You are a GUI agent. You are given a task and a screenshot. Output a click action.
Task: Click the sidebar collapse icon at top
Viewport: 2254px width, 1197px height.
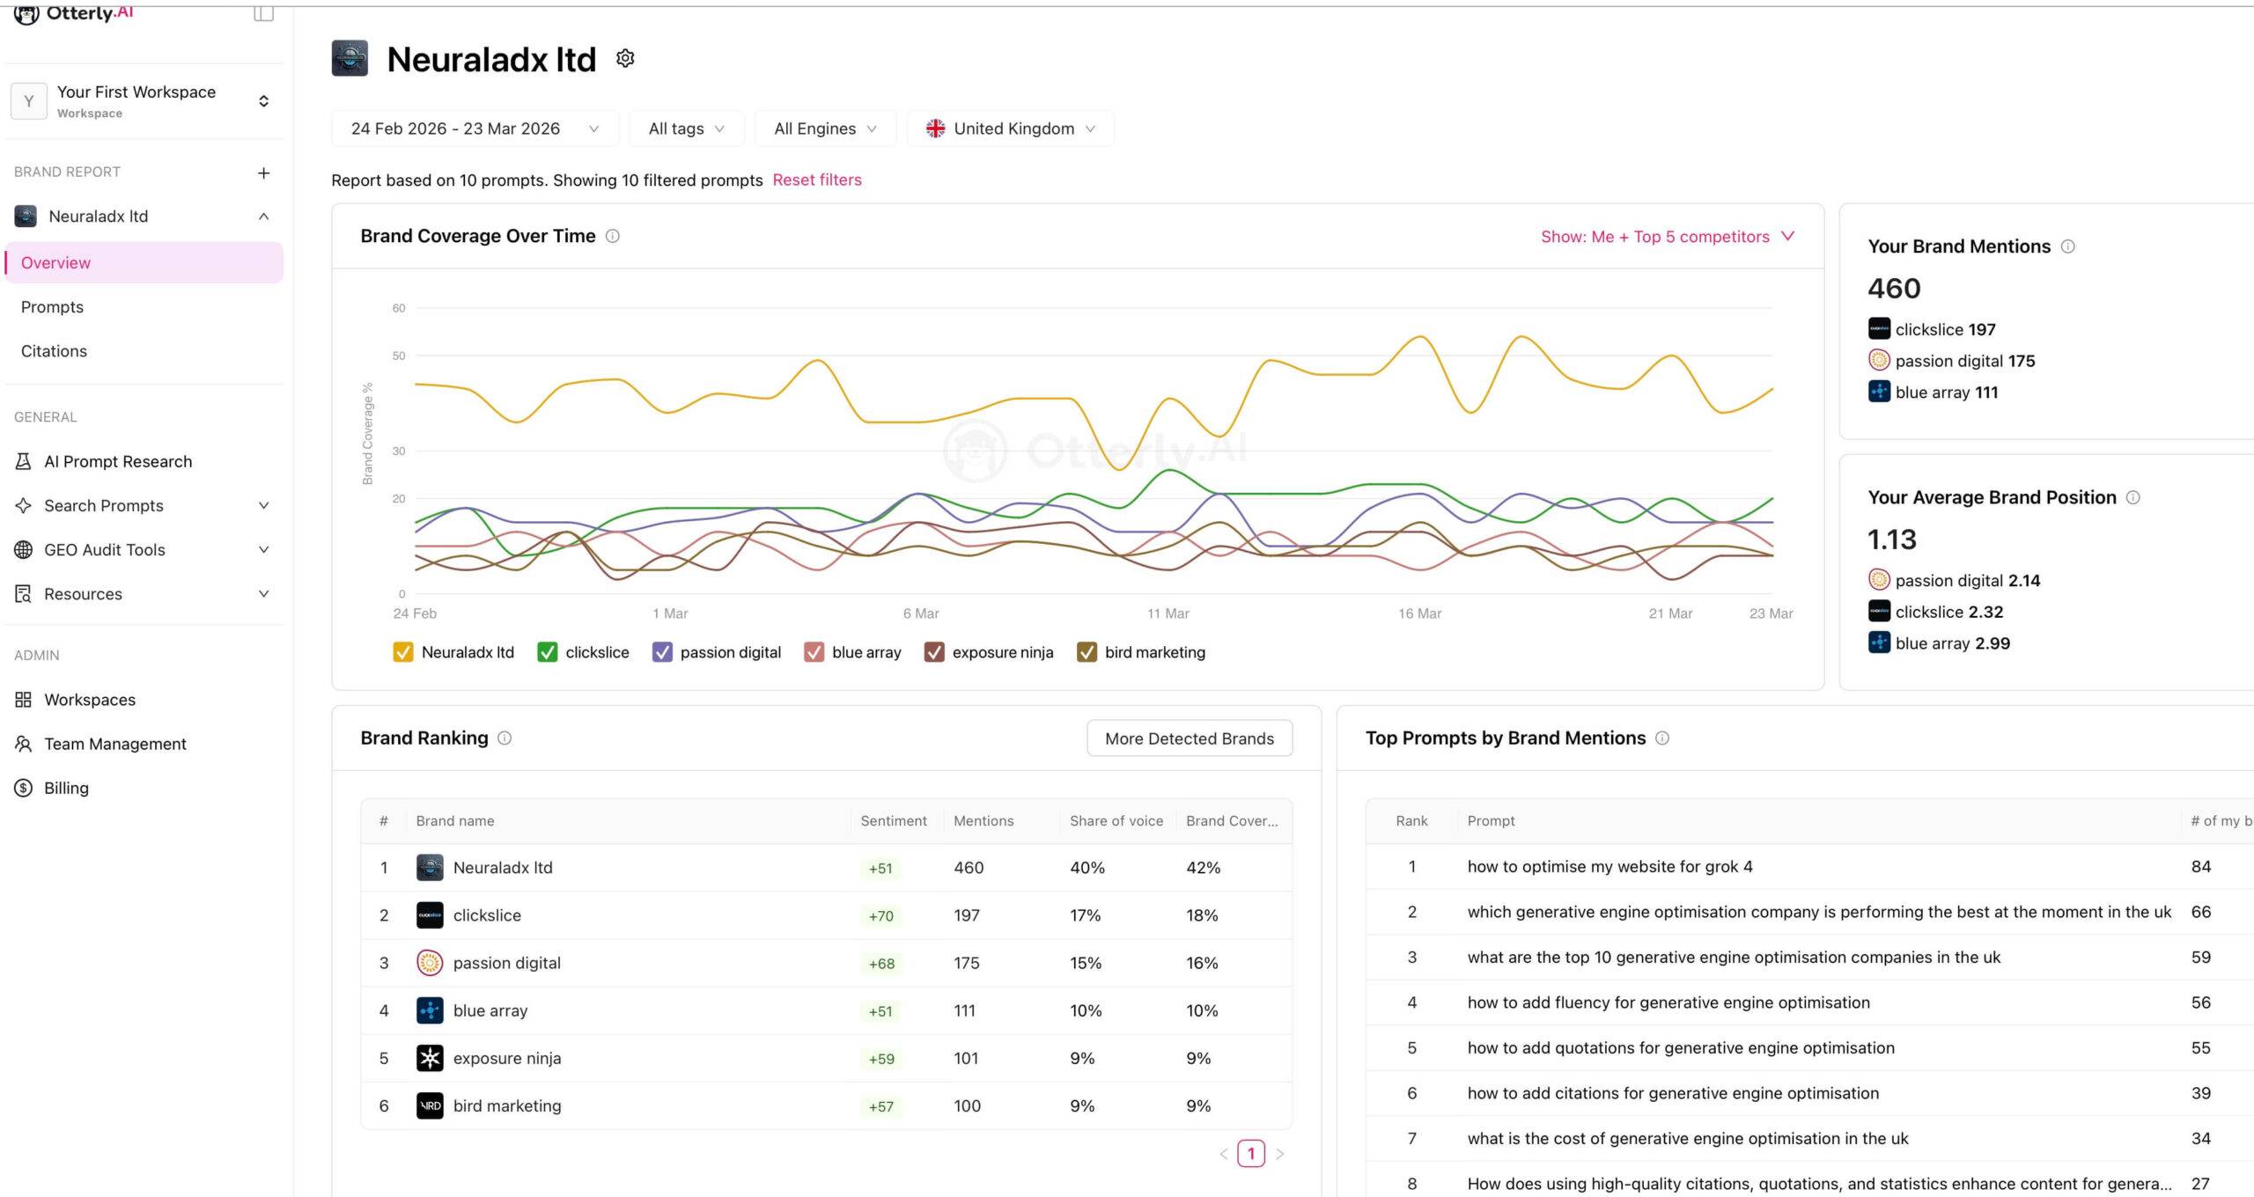tap(263, 13)
